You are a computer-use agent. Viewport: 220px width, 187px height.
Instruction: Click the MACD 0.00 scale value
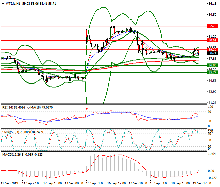pos(211,171)
